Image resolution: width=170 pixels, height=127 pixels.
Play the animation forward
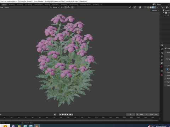(x=67, y=114)
